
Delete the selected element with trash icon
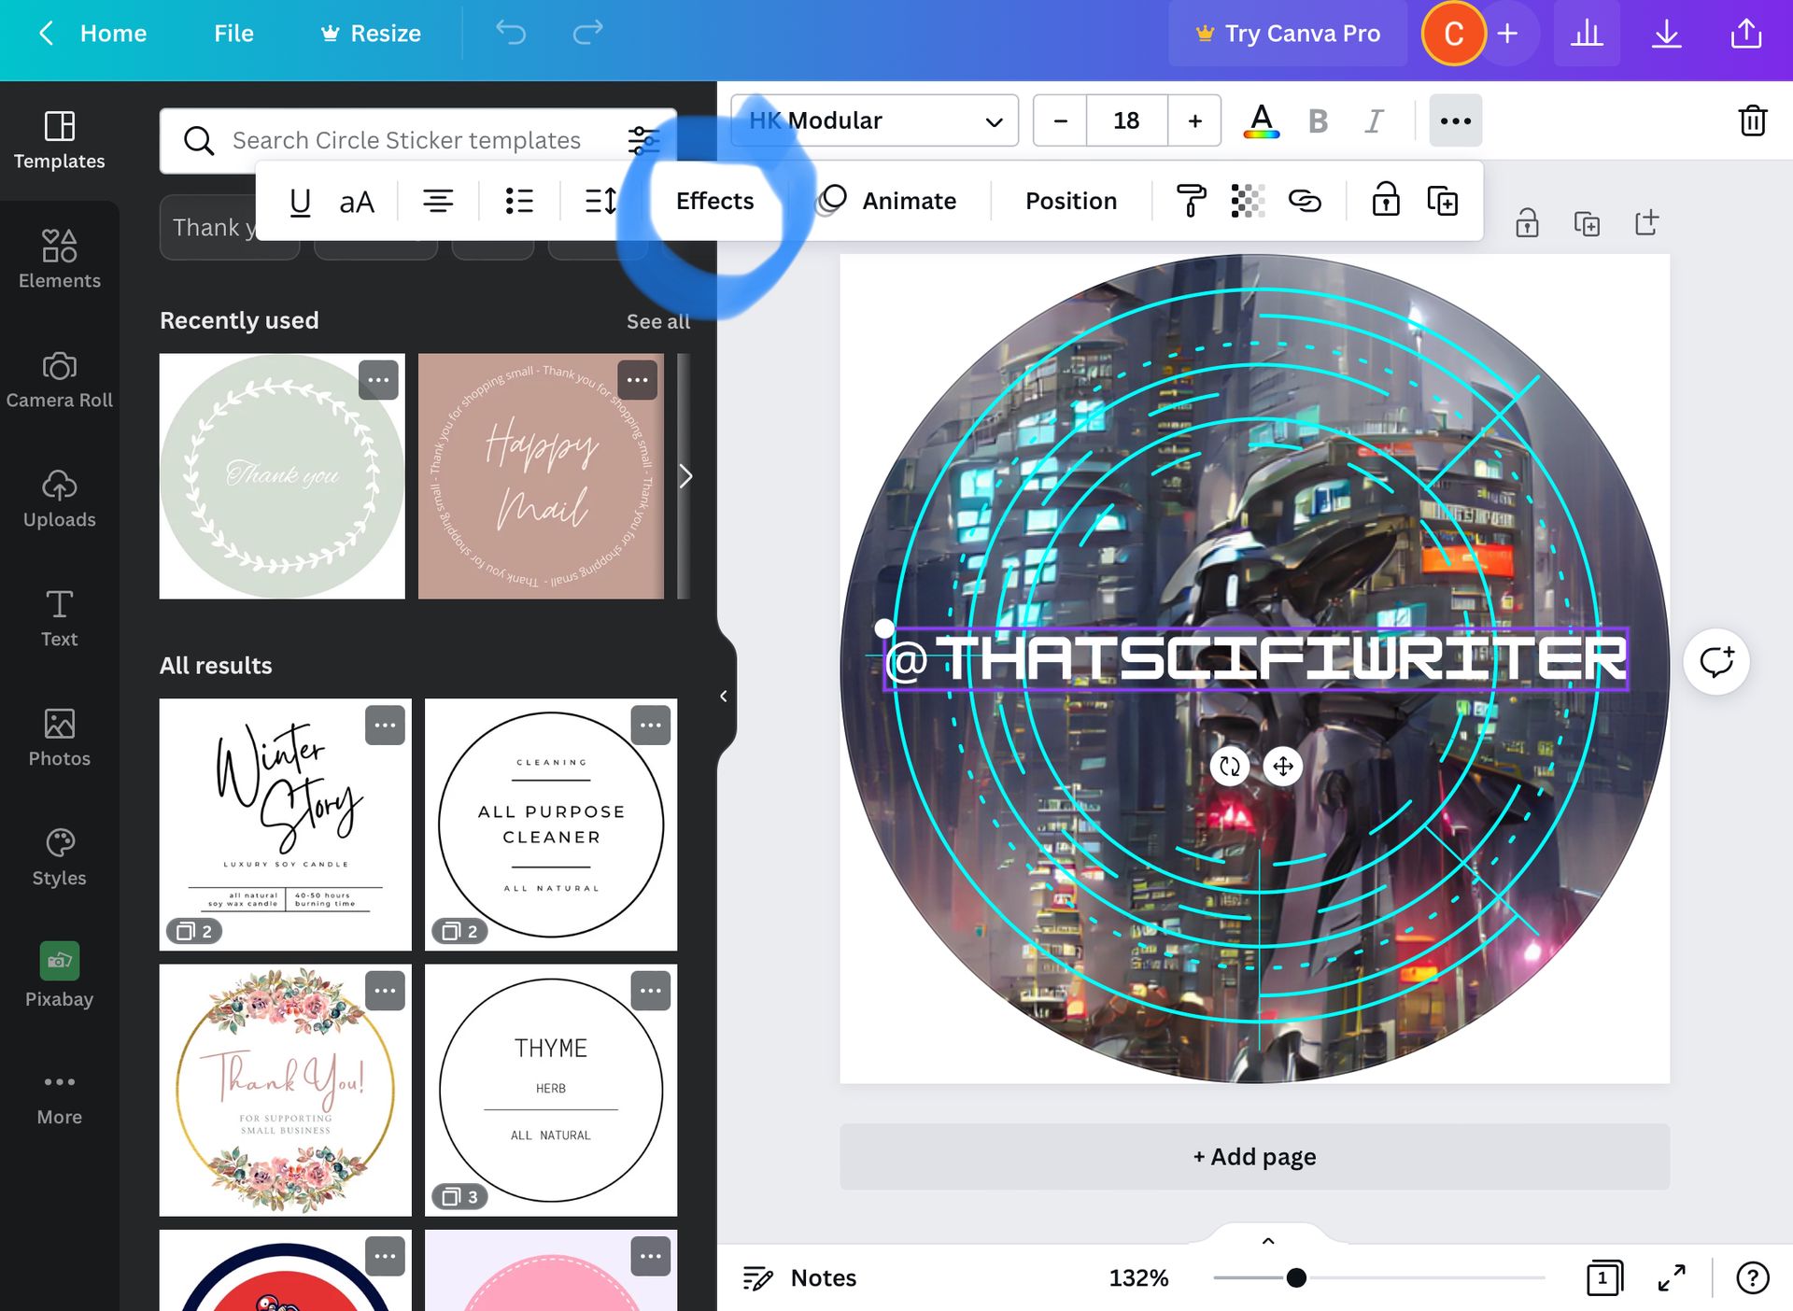[1752, 120]
